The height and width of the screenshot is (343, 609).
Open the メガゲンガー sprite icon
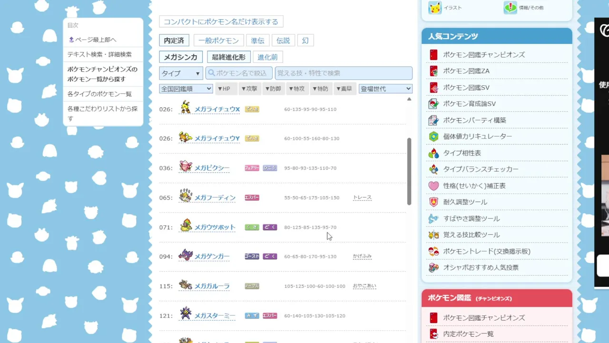pos(185,255)
